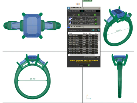
Task: Click the horizontal scroll right arrow
Action: point(97,55)
